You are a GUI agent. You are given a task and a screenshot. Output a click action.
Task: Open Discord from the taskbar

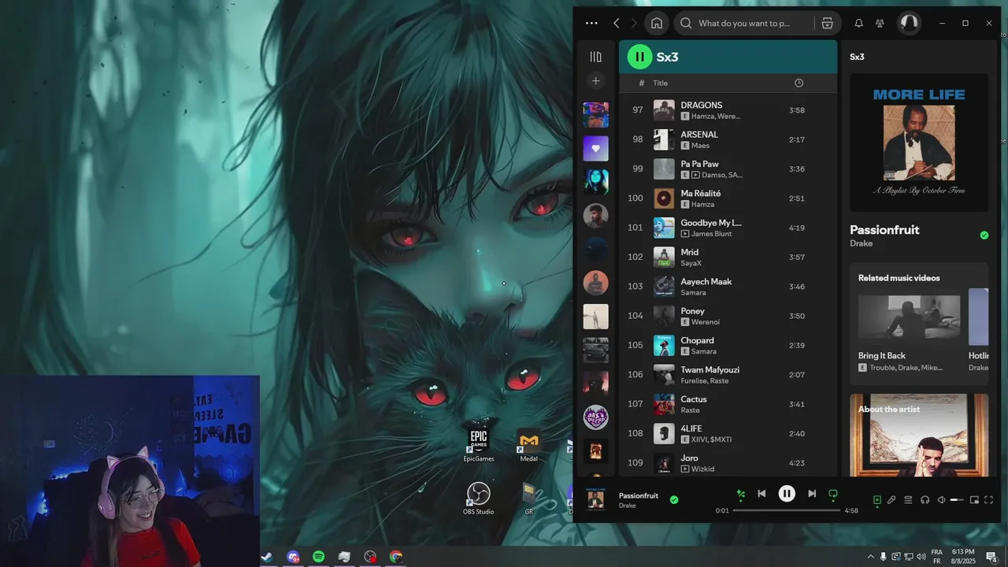[x=293, y=557]
